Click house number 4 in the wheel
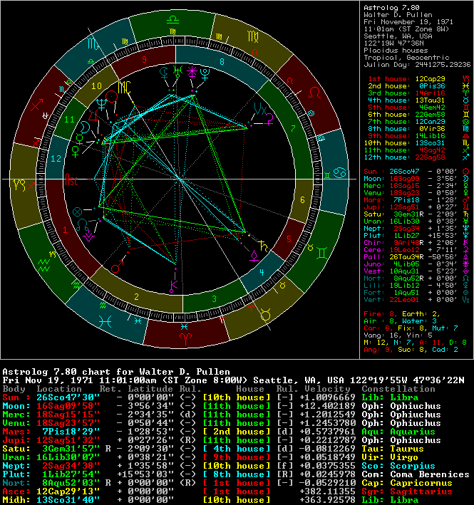Screen dimensions: 474x505 pos(262,273)
